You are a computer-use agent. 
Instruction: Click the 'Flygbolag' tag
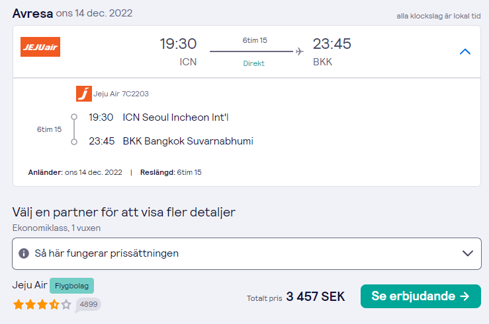(71, 285)
